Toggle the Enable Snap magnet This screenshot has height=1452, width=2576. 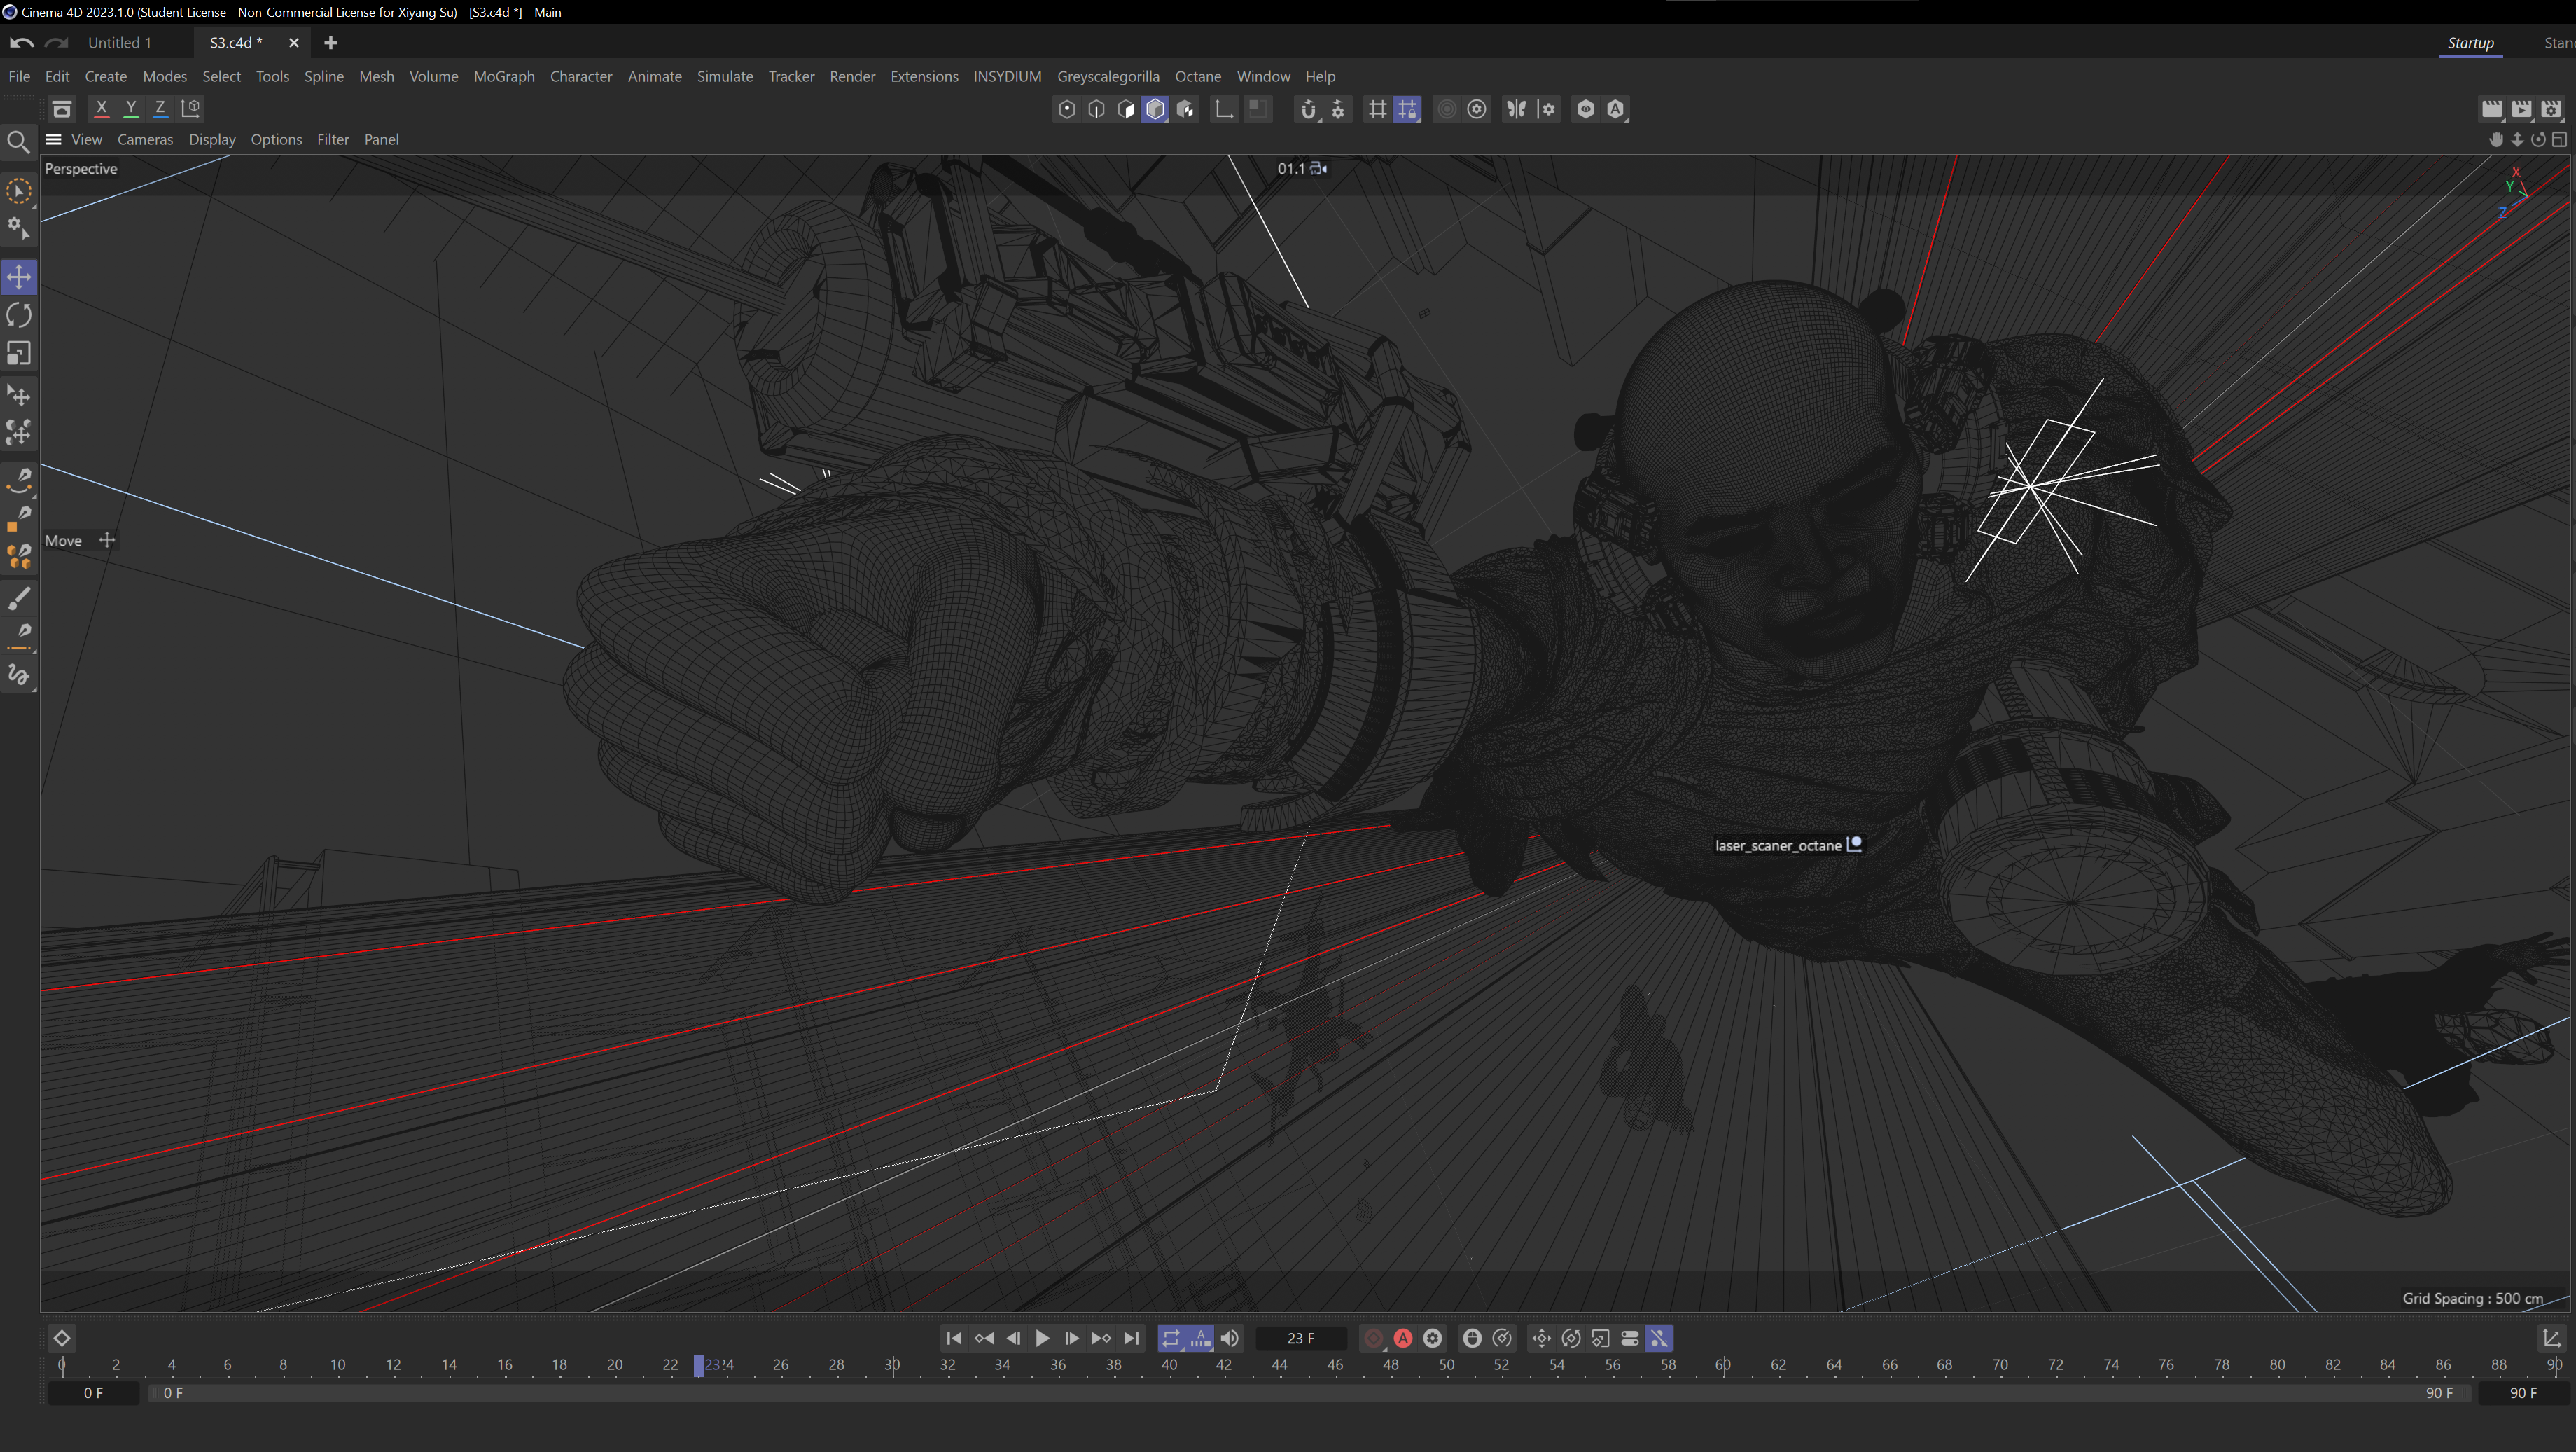1308,109
